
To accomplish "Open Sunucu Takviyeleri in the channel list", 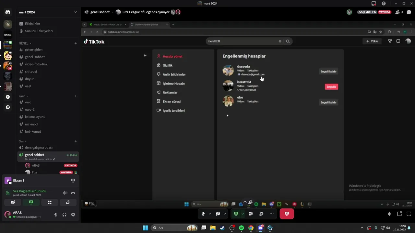I will click(x=48, y=31).
